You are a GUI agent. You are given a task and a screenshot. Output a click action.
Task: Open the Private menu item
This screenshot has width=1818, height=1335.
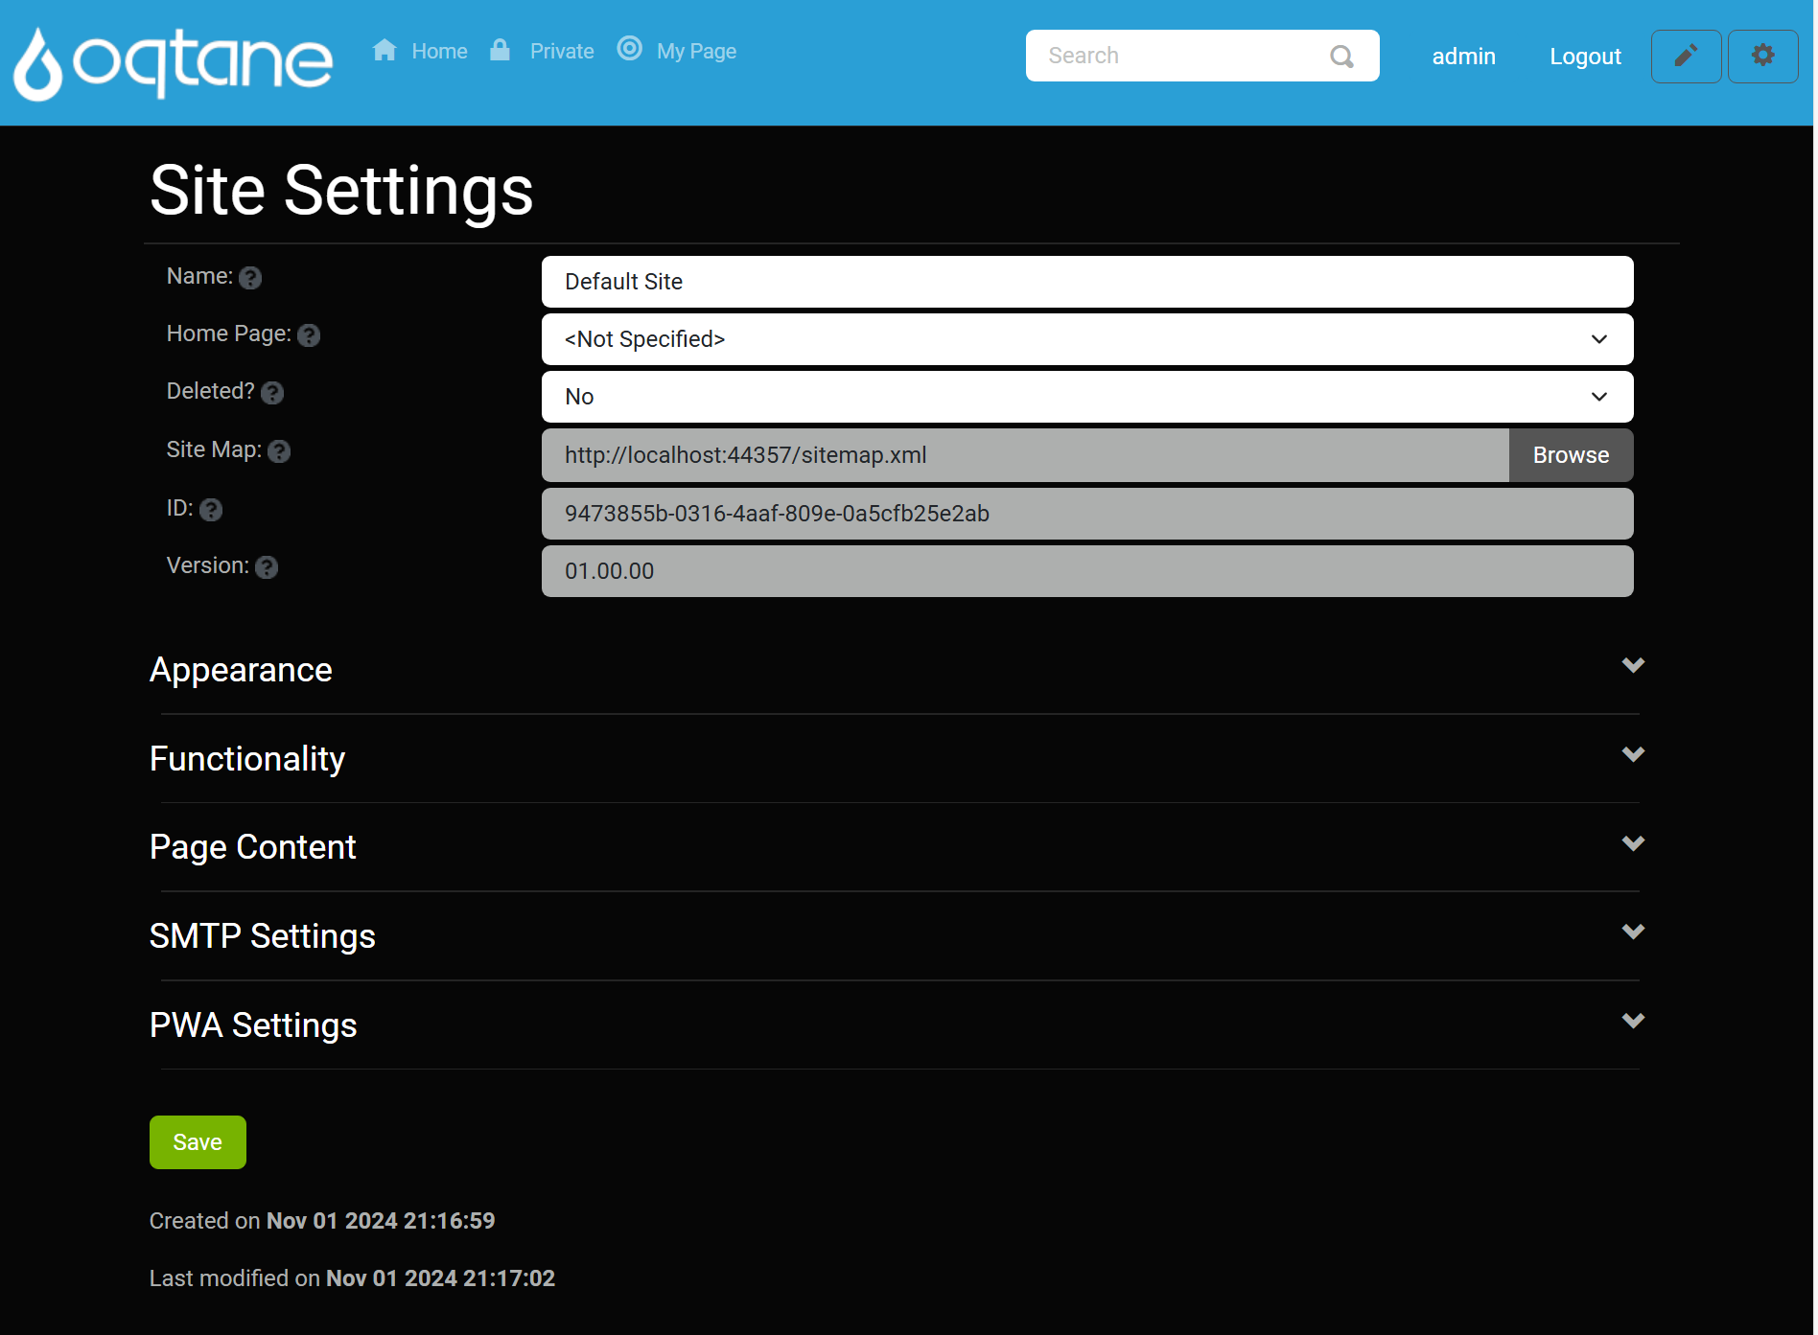(562, 51)
